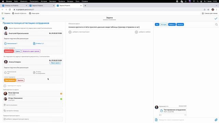This screenshot has width=219, height=123.
Task: Click the repeat settings field
Action: pyautogui.click(x=33, y=111)
